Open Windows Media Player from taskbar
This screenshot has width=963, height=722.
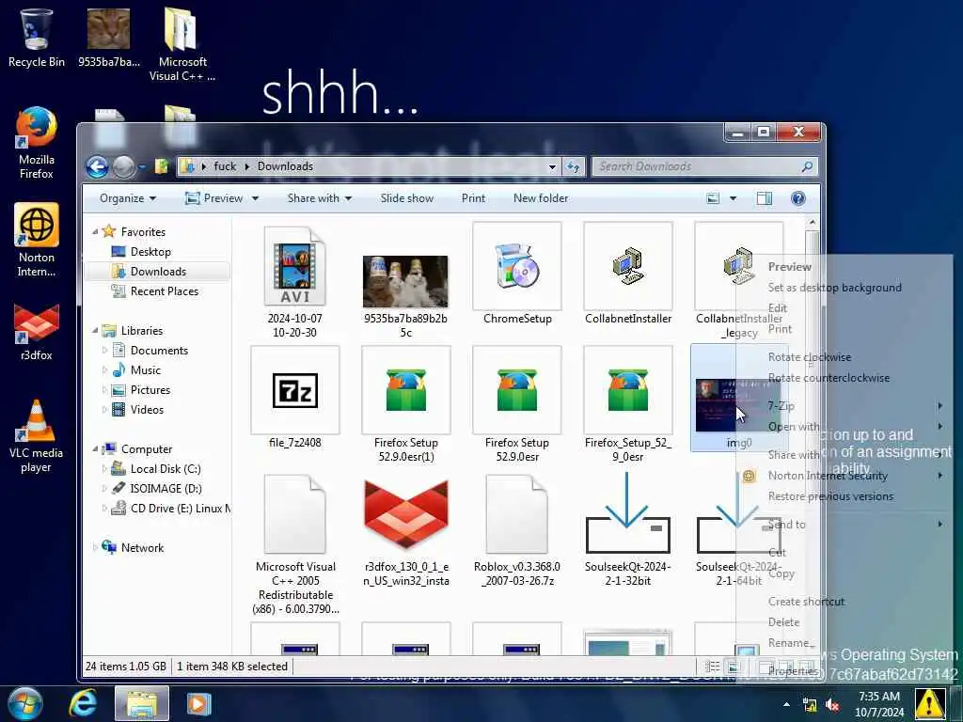(x=198, y=703)
